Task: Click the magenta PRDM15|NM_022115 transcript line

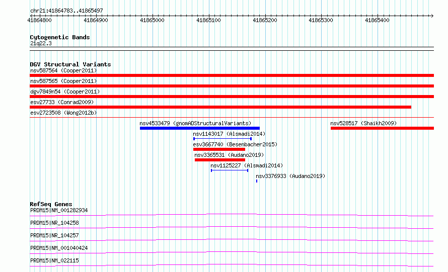Action: click(x=232, y=265)
